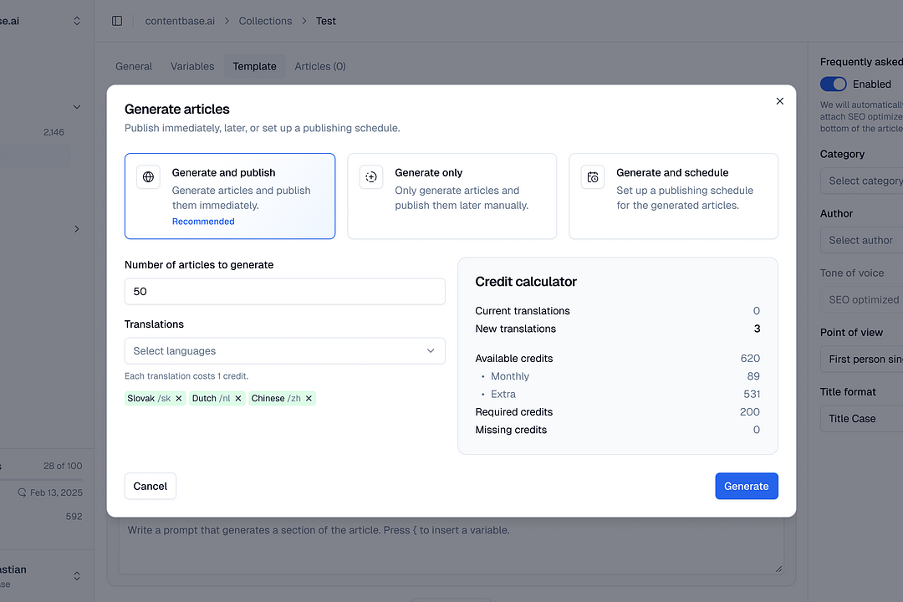The width and height of the screenshot is (903, 602).
Task: Switch to the Variables tab
Action: (x=192, y=66)
